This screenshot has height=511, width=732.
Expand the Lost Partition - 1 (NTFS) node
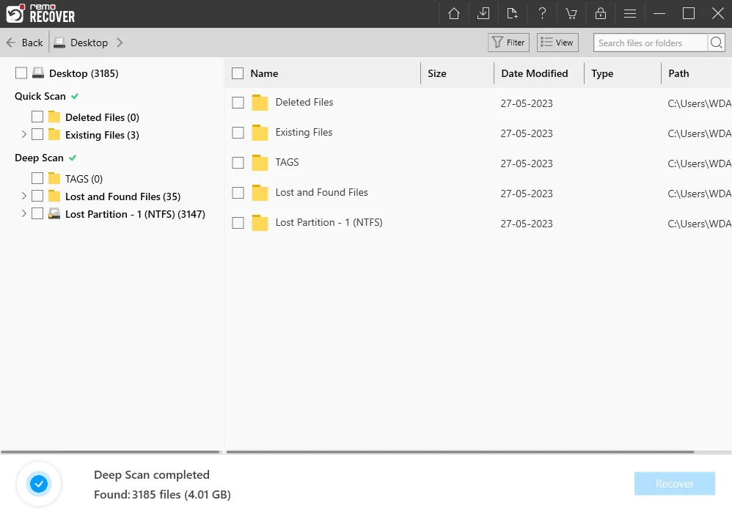click(23, 214)
